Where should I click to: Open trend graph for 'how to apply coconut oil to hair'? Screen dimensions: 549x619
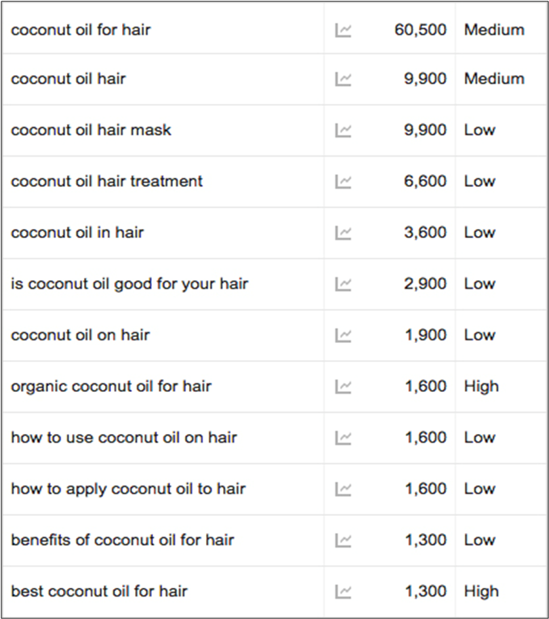coord(344,489)
